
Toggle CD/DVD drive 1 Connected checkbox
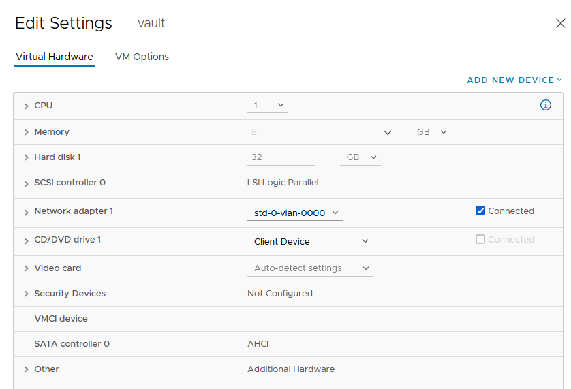(x=480, y=239)
